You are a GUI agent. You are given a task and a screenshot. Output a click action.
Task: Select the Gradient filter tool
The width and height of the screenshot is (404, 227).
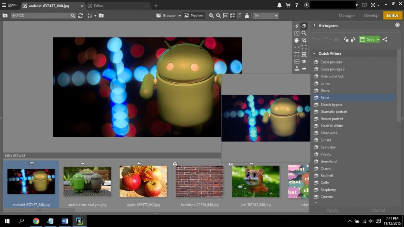coord(297,61)
